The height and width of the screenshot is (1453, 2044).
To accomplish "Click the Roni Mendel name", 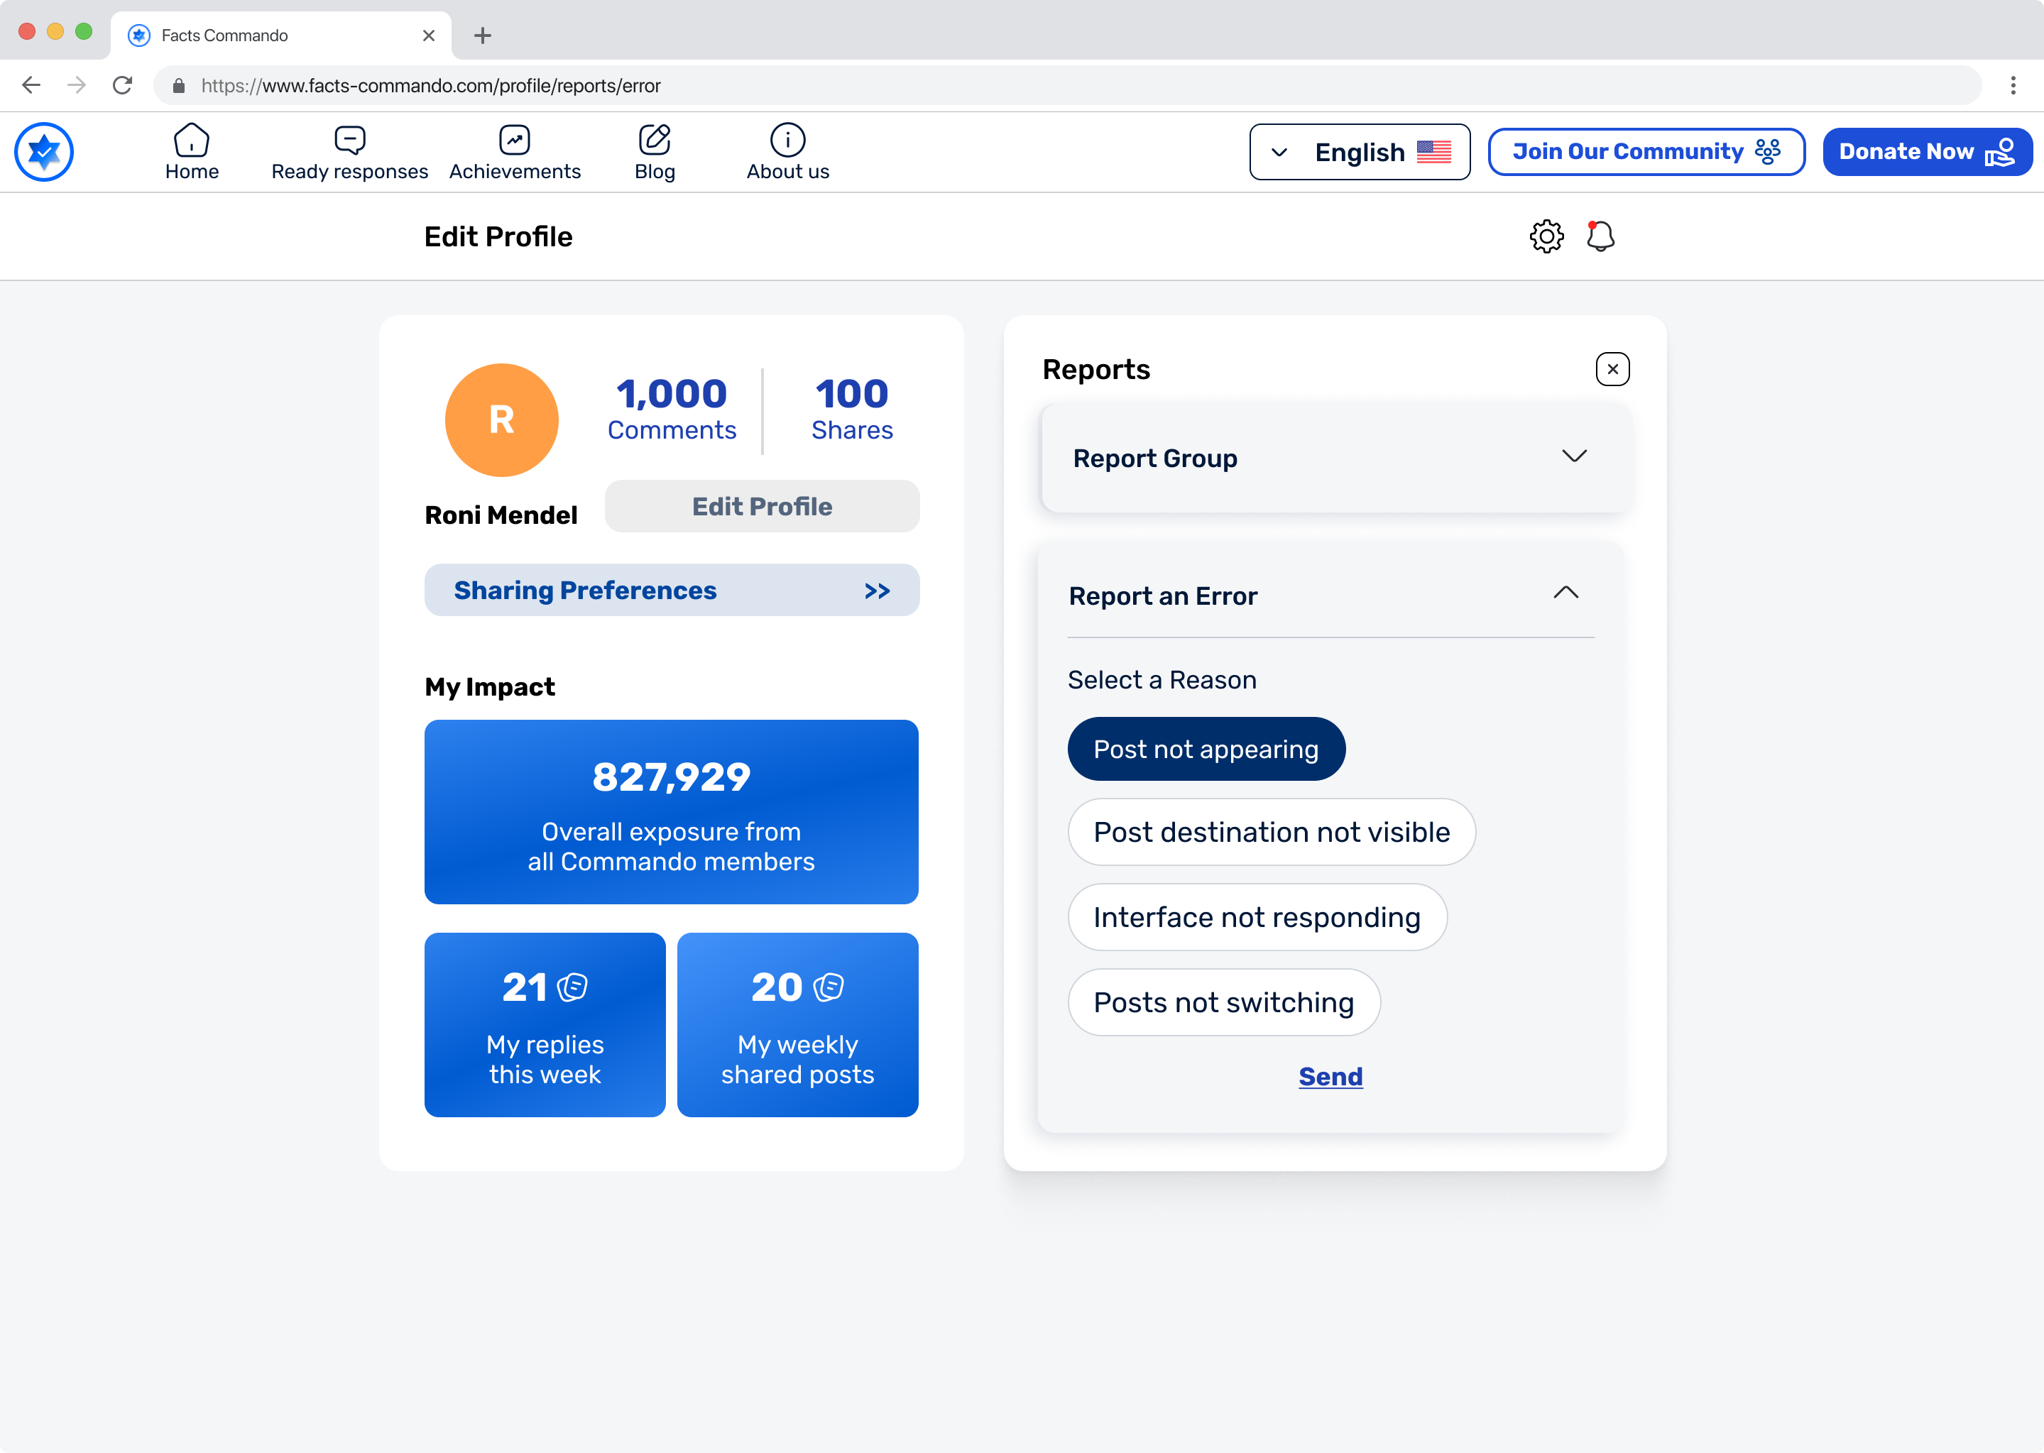I will [501, 515].
